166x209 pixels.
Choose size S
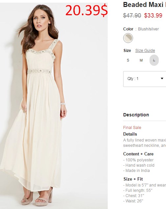128,60
